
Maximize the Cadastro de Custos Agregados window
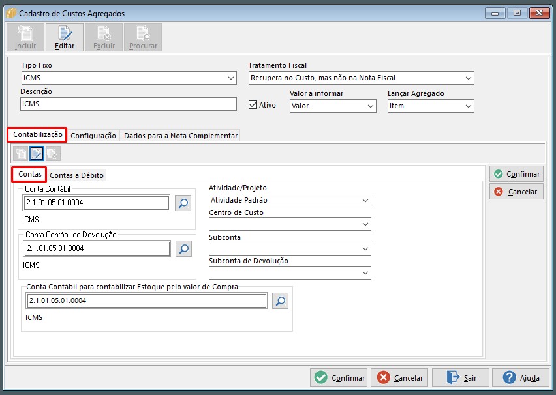[517, 14]
